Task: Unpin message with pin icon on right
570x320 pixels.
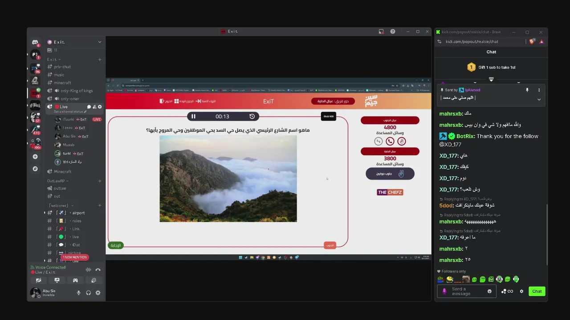Action: pos(527,90)
